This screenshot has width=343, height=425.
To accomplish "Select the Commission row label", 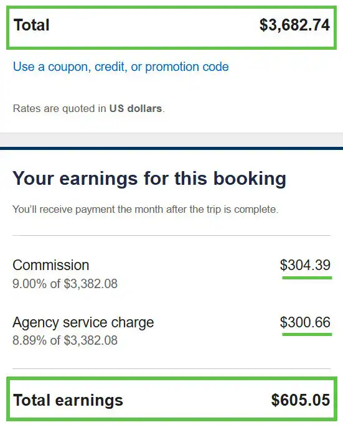I will point(50,265).
